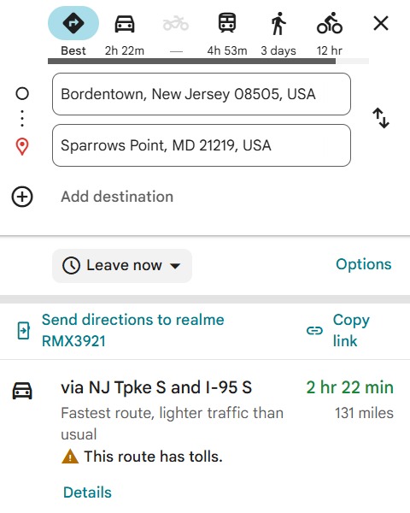Click Add destination text
Screen dimensions: 410x513
click(117, 197)
